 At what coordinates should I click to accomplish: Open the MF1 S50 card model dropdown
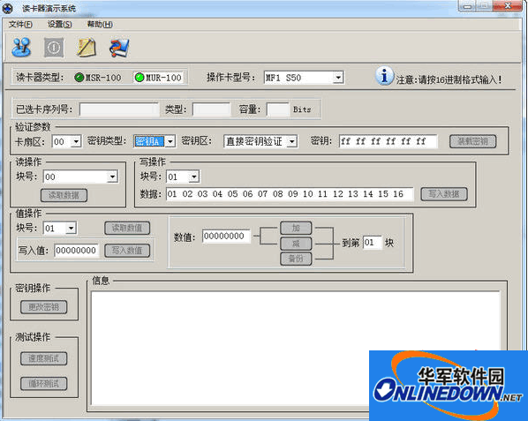coord(338,78)
